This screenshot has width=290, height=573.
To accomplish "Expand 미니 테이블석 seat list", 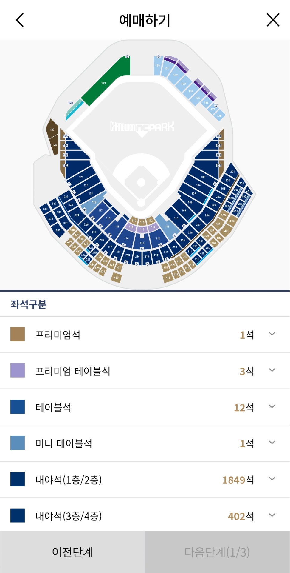I will 272,443.
